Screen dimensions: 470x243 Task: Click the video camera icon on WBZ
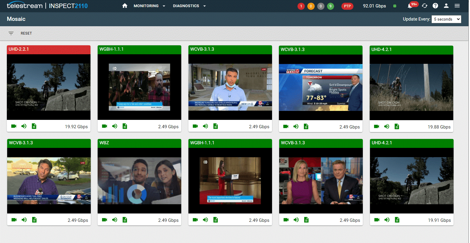pyautogui.click(x=105, y=220)
